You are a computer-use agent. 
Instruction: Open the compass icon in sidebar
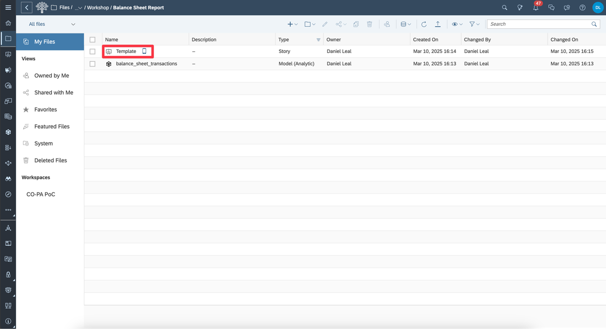click(8, 194)
